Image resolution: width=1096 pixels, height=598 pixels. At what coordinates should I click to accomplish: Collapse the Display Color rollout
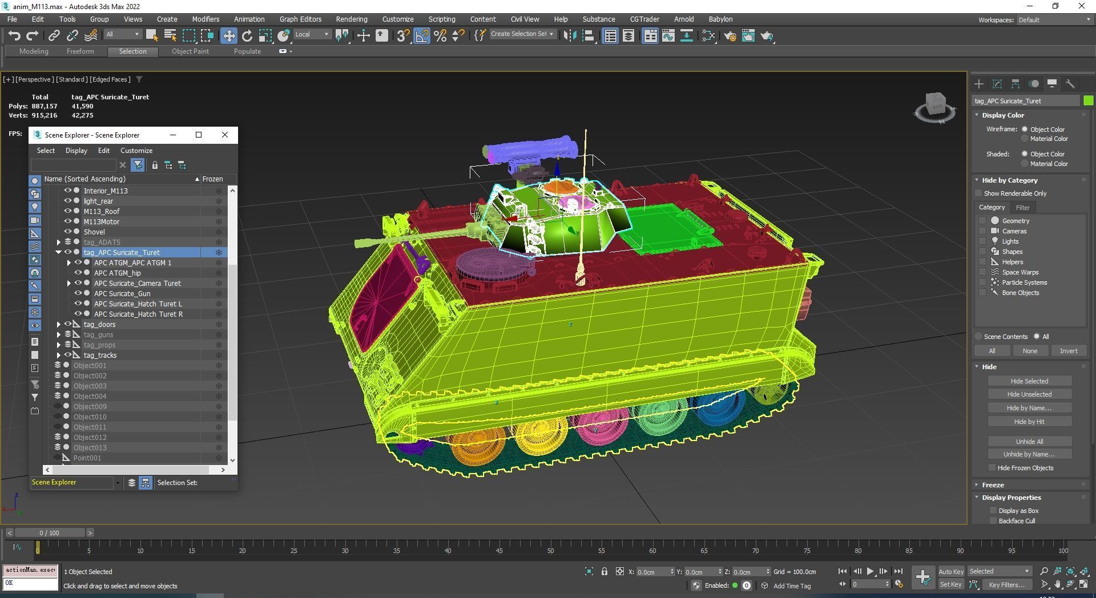977,115
